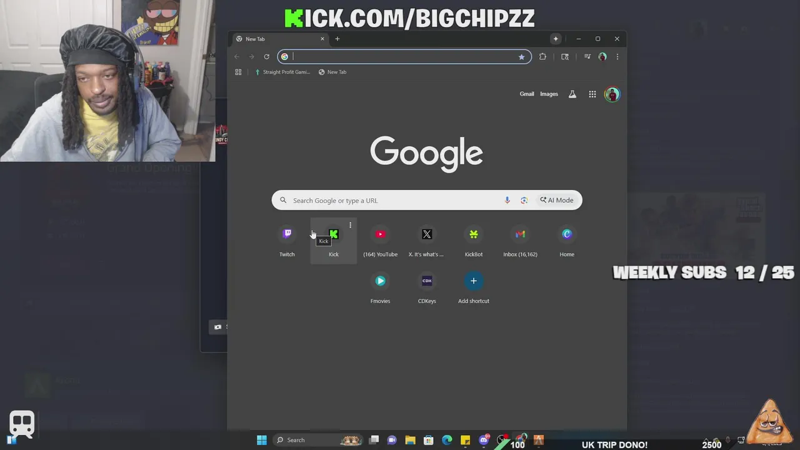The width and height of the screenshot is (800, 450).
Task: Open the Kick shortcut tile
Action: (x=334, y=241)
